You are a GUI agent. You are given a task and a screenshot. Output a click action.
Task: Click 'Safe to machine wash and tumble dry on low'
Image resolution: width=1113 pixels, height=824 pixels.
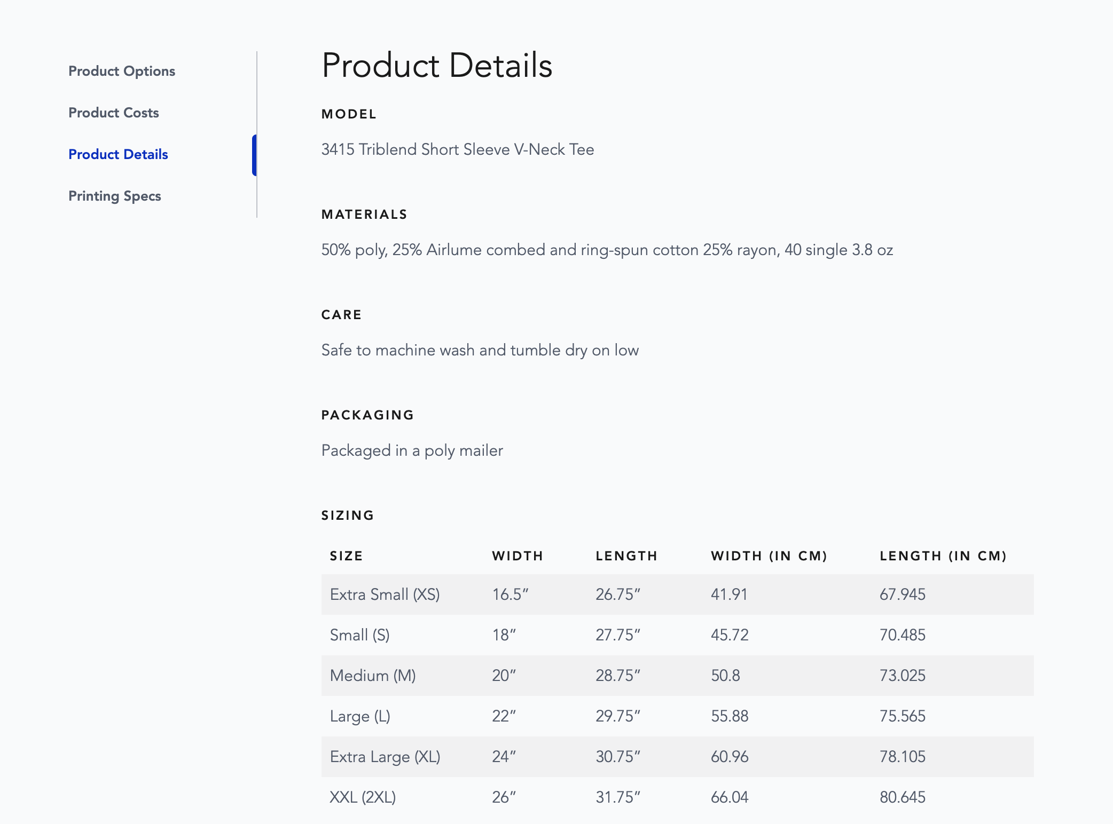[480, 350]
